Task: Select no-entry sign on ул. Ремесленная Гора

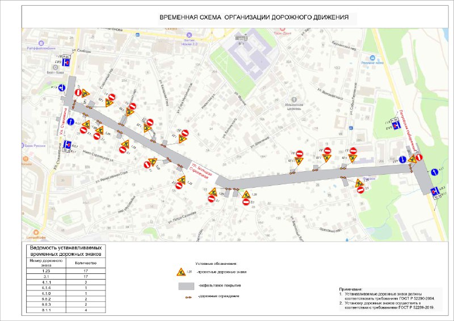Action: (x=147, y=165)
